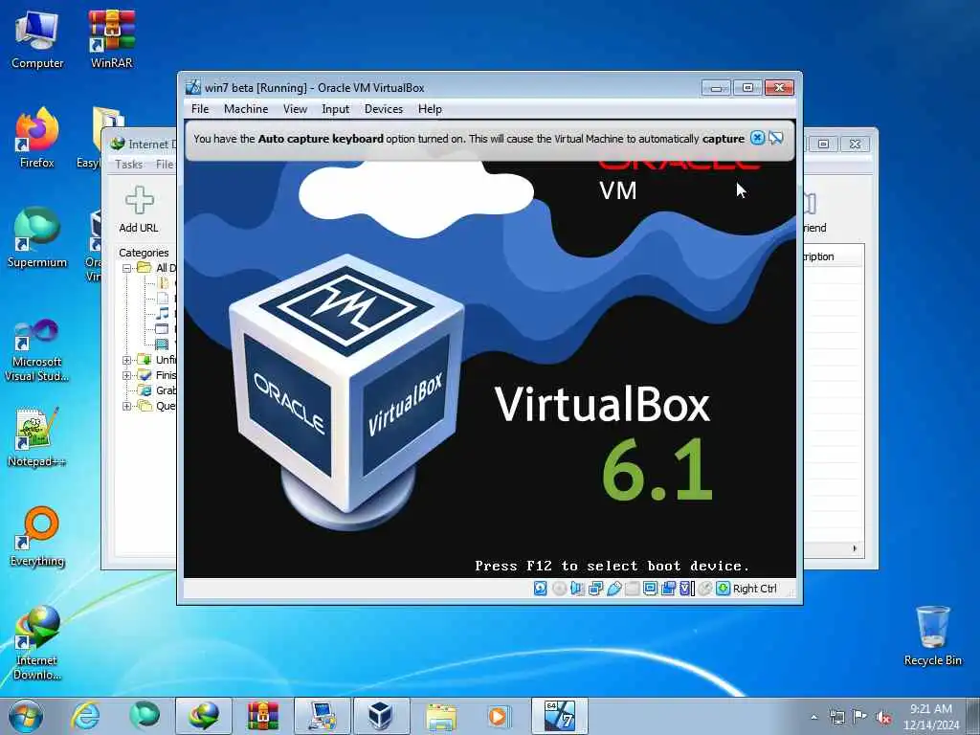Click the network tray icon
980x735 pixels.
click(x=836, y=717)
